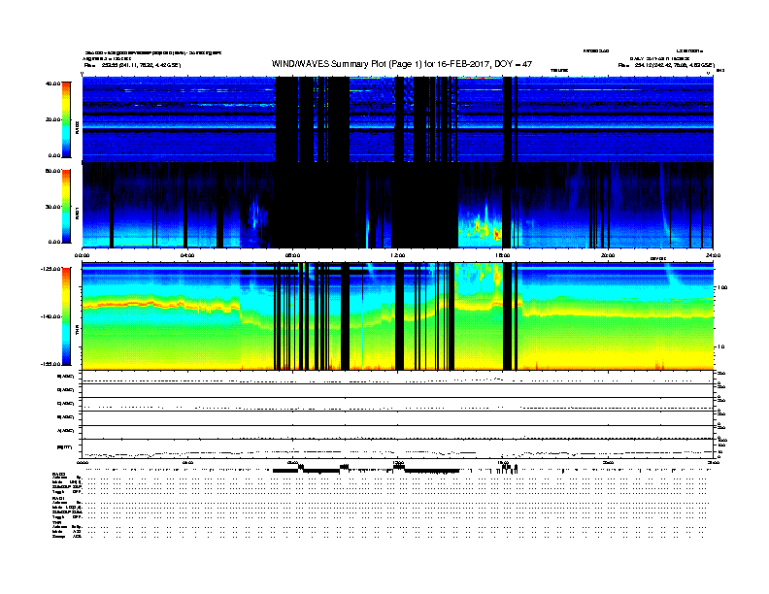Select the -125.00 label on the TNR color scale
The height and width of the screenshot is (594, 769).
tap(51, 269)
